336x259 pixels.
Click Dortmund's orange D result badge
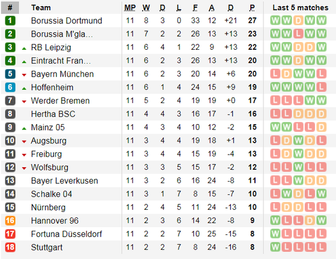(298, 21)
